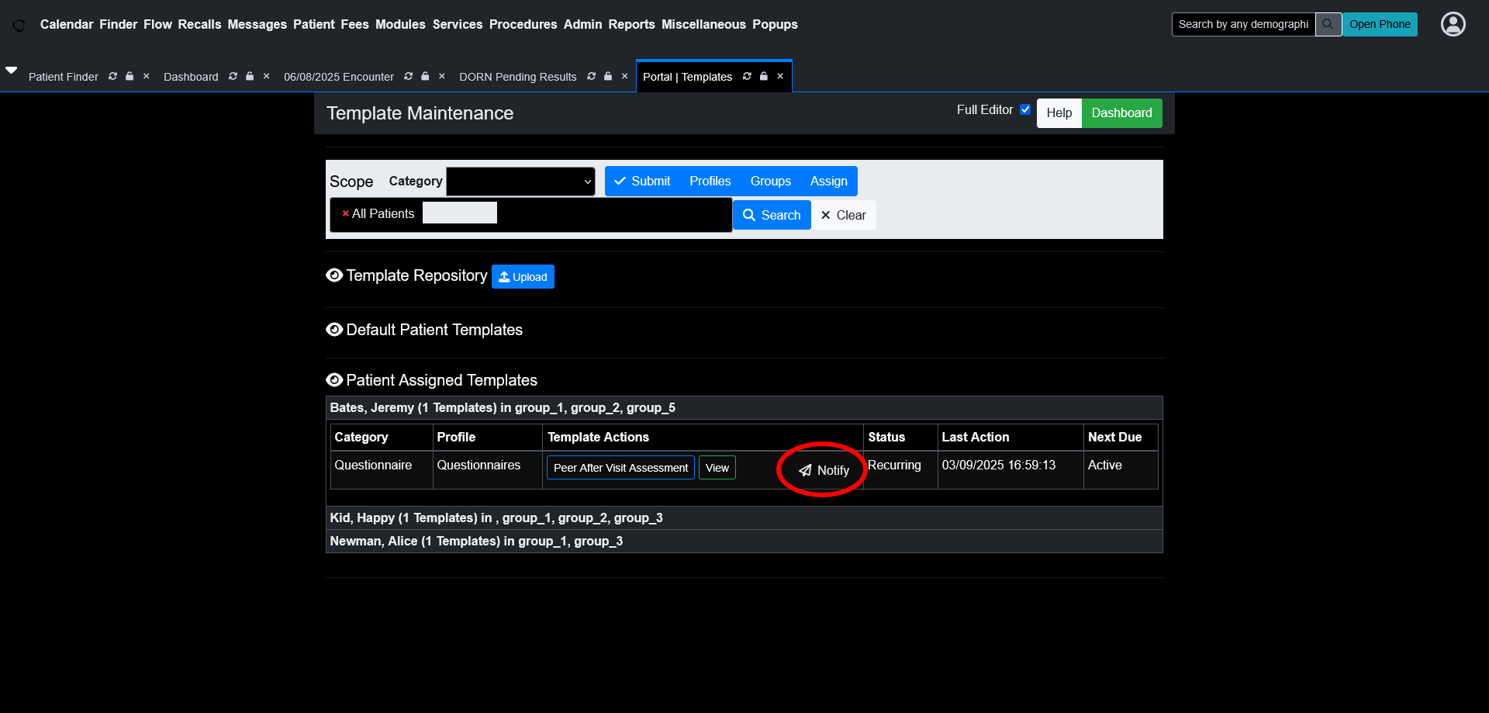Viewport: 1489px width, 713px height.
Task: Refresh the Dashboard tab
Action: pos(233,76)
